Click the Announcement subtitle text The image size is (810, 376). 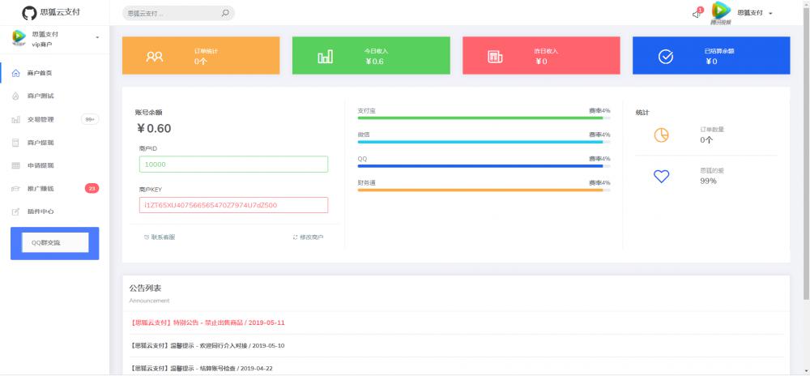click(149, 301)
